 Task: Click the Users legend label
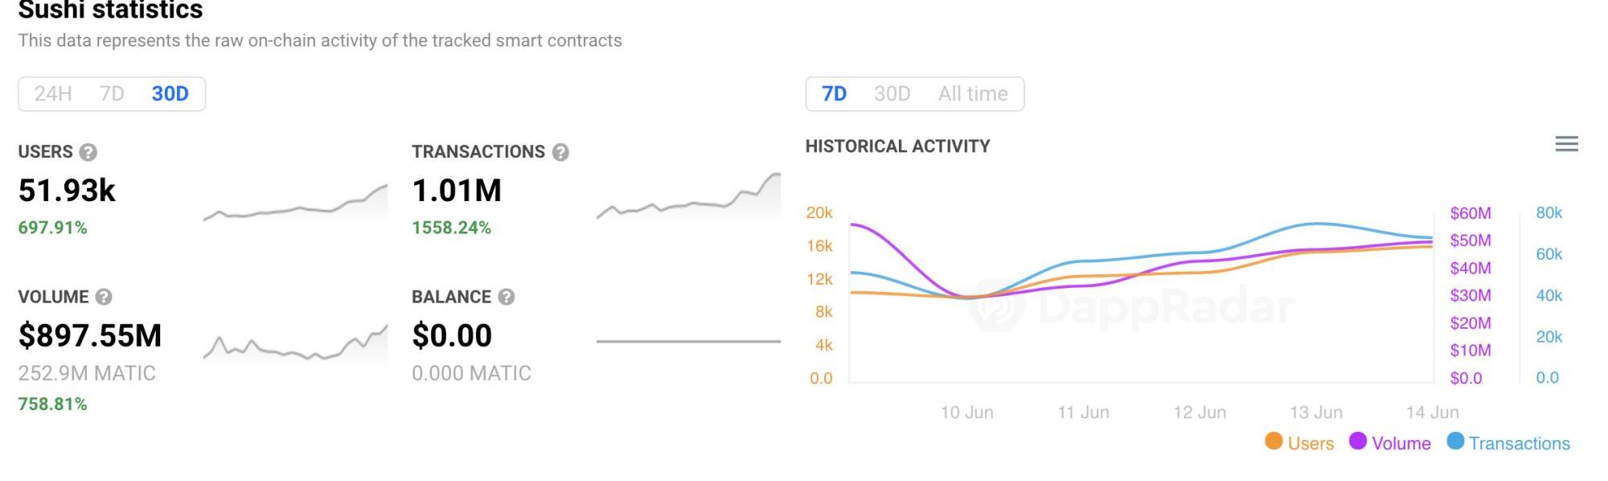1311,443
